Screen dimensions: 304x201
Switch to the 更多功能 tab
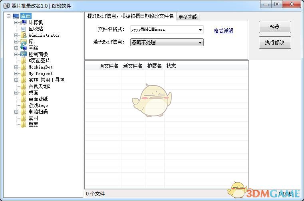pos(188,17)
